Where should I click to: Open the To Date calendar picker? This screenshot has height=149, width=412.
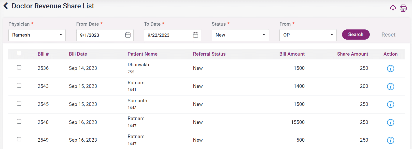(195, 35)
